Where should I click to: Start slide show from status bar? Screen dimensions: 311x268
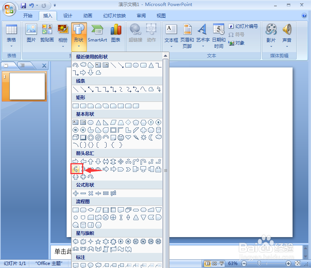(x=221, y=263)
